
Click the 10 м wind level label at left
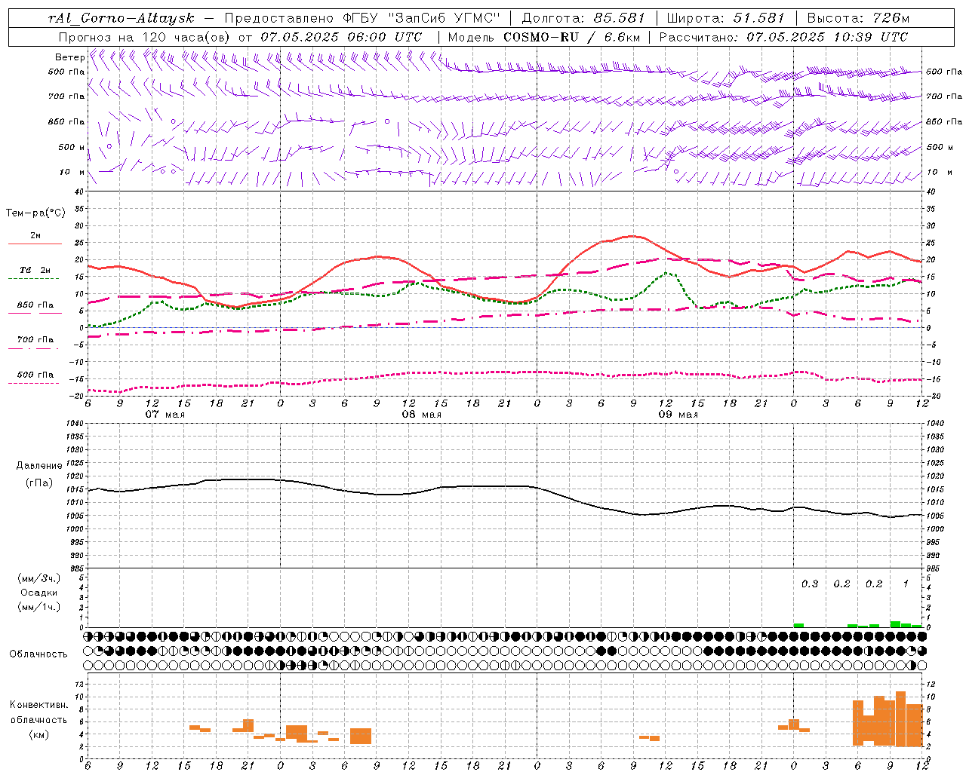pos(72,172)
